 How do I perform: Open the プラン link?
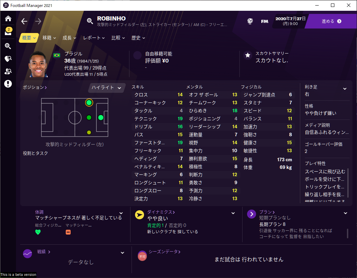267,212
